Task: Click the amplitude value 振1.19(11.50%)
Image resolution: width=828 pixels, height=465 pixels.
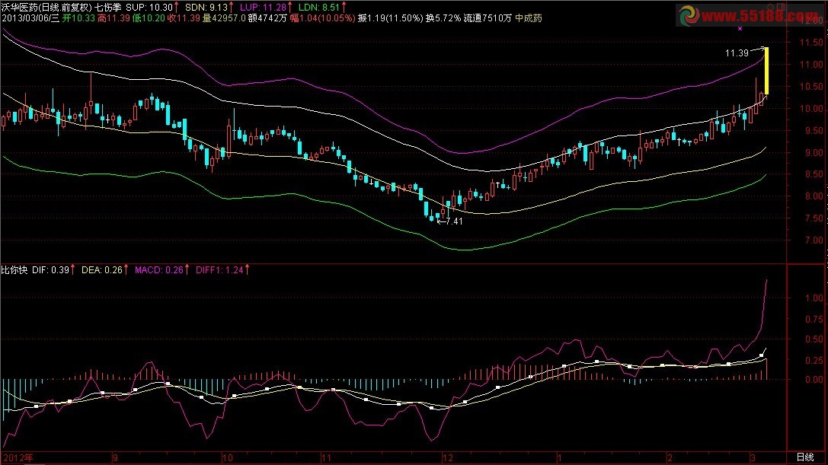Action: coord(390,18)
